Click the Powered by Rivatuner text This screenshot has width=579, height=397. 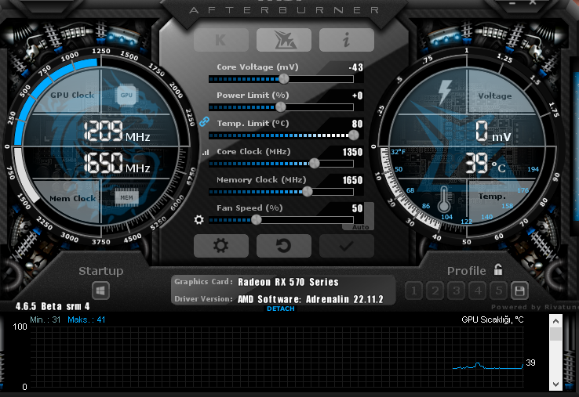coord(535,307)
